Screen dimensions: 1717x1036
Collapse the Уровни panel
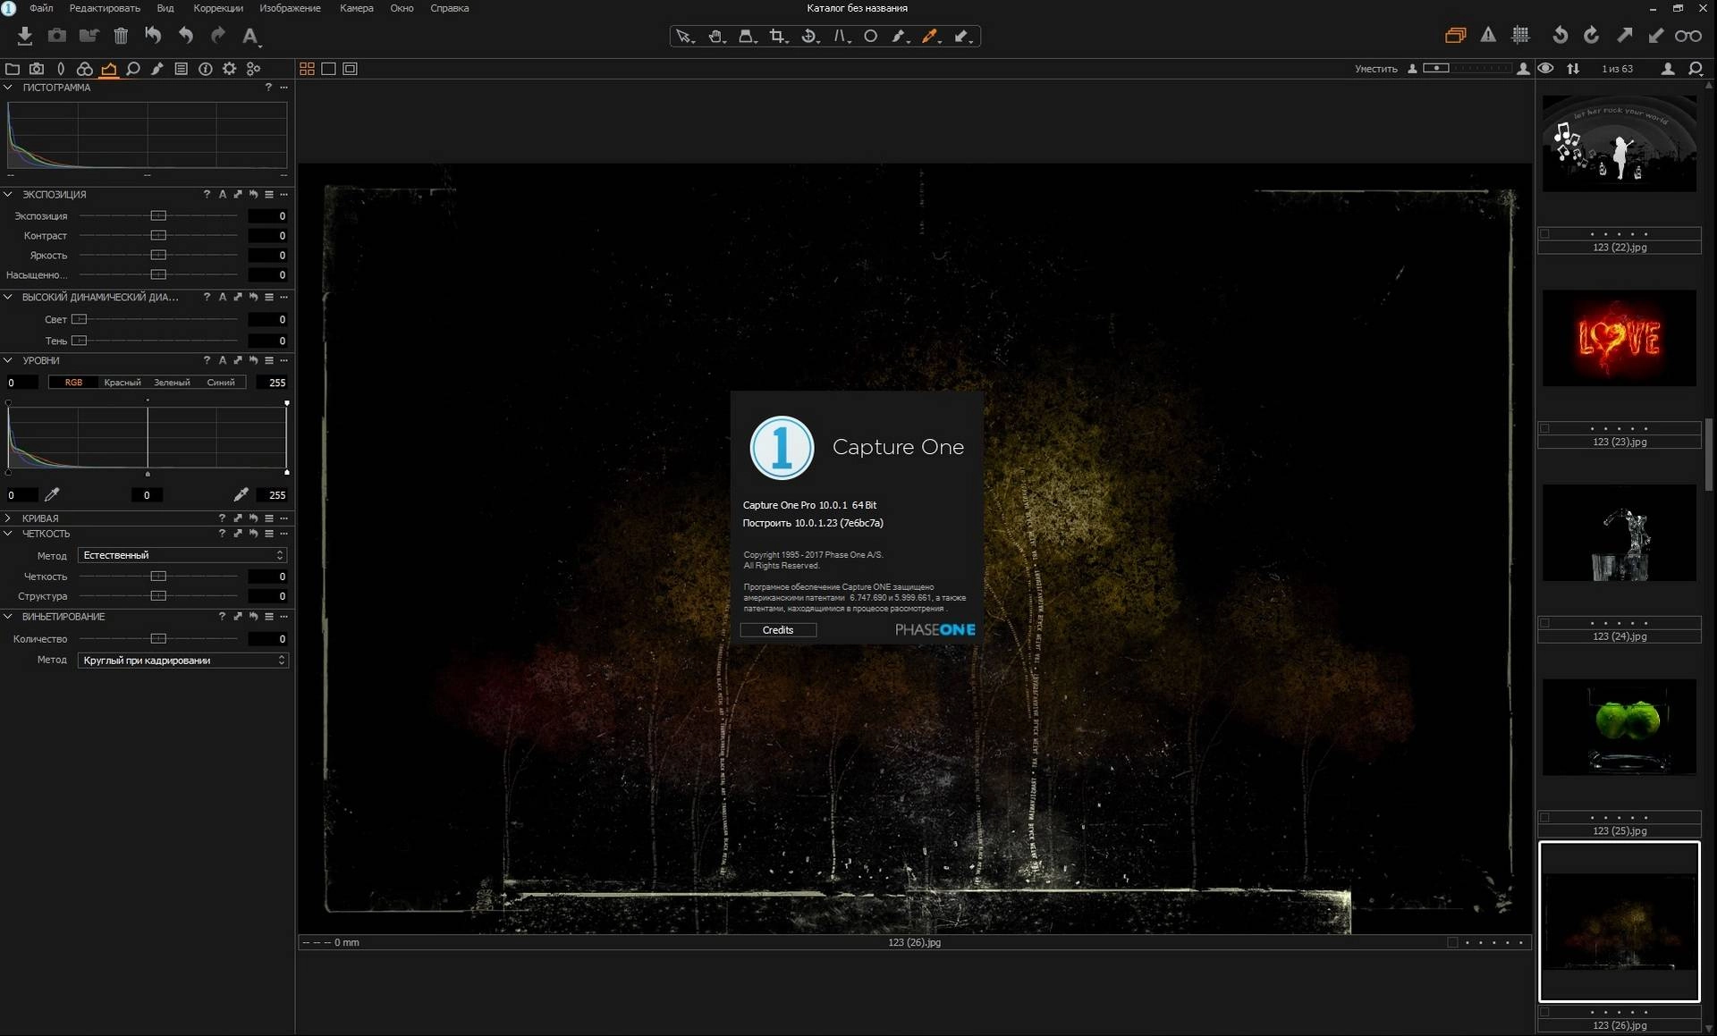8,360
